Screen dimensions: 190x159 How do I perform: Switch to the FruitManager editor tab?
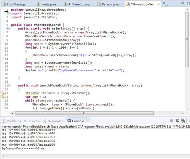tap(16, 4)
